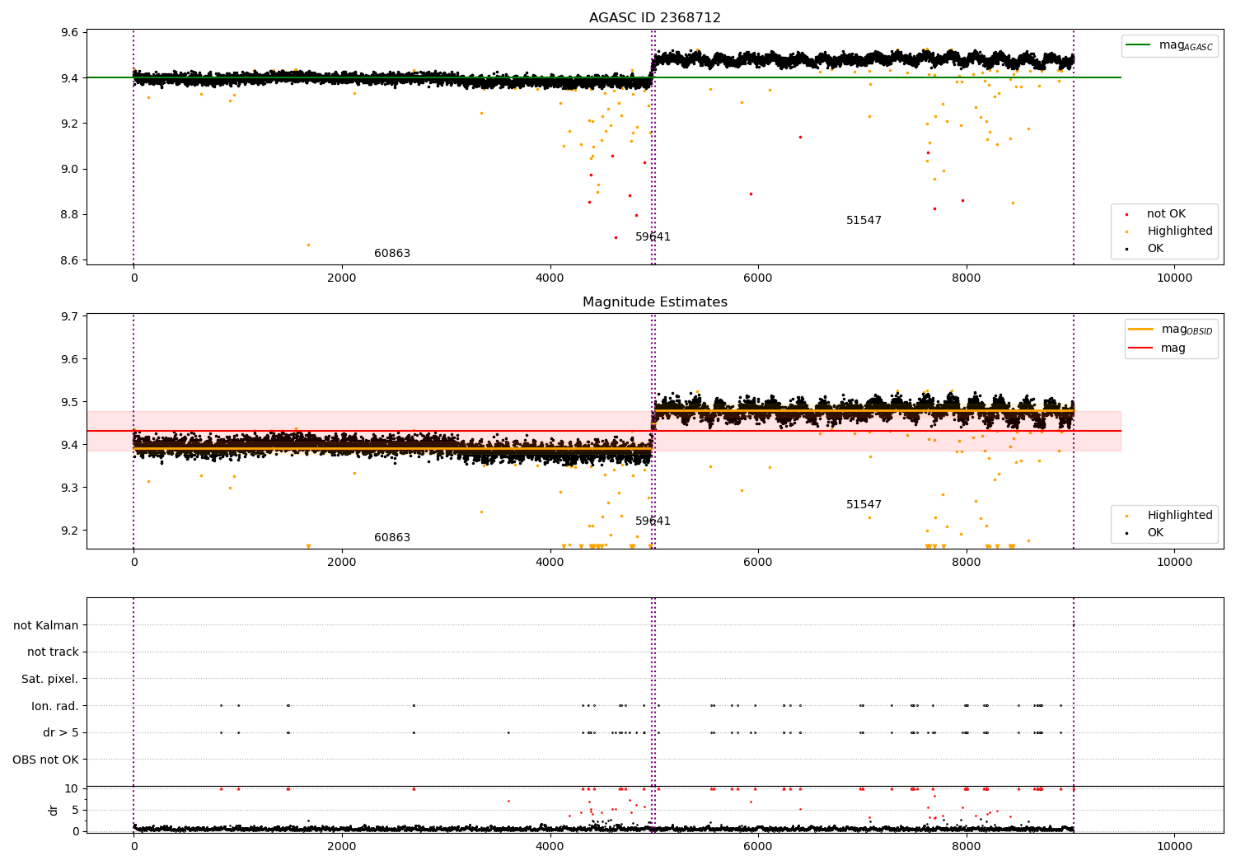Click the "dr > 5" axis label
Screen dimensions: 1236x865
click(61, 733)
